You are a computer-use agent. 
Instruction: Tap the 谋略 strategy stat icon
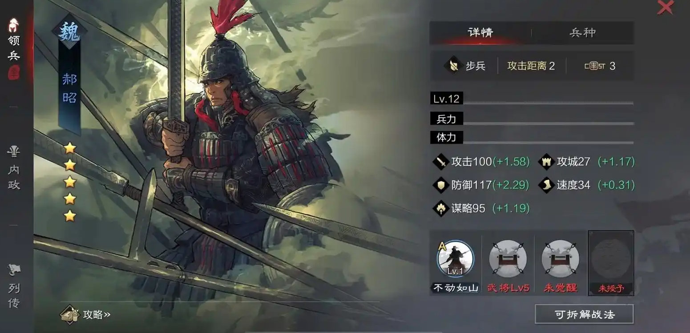441,208
